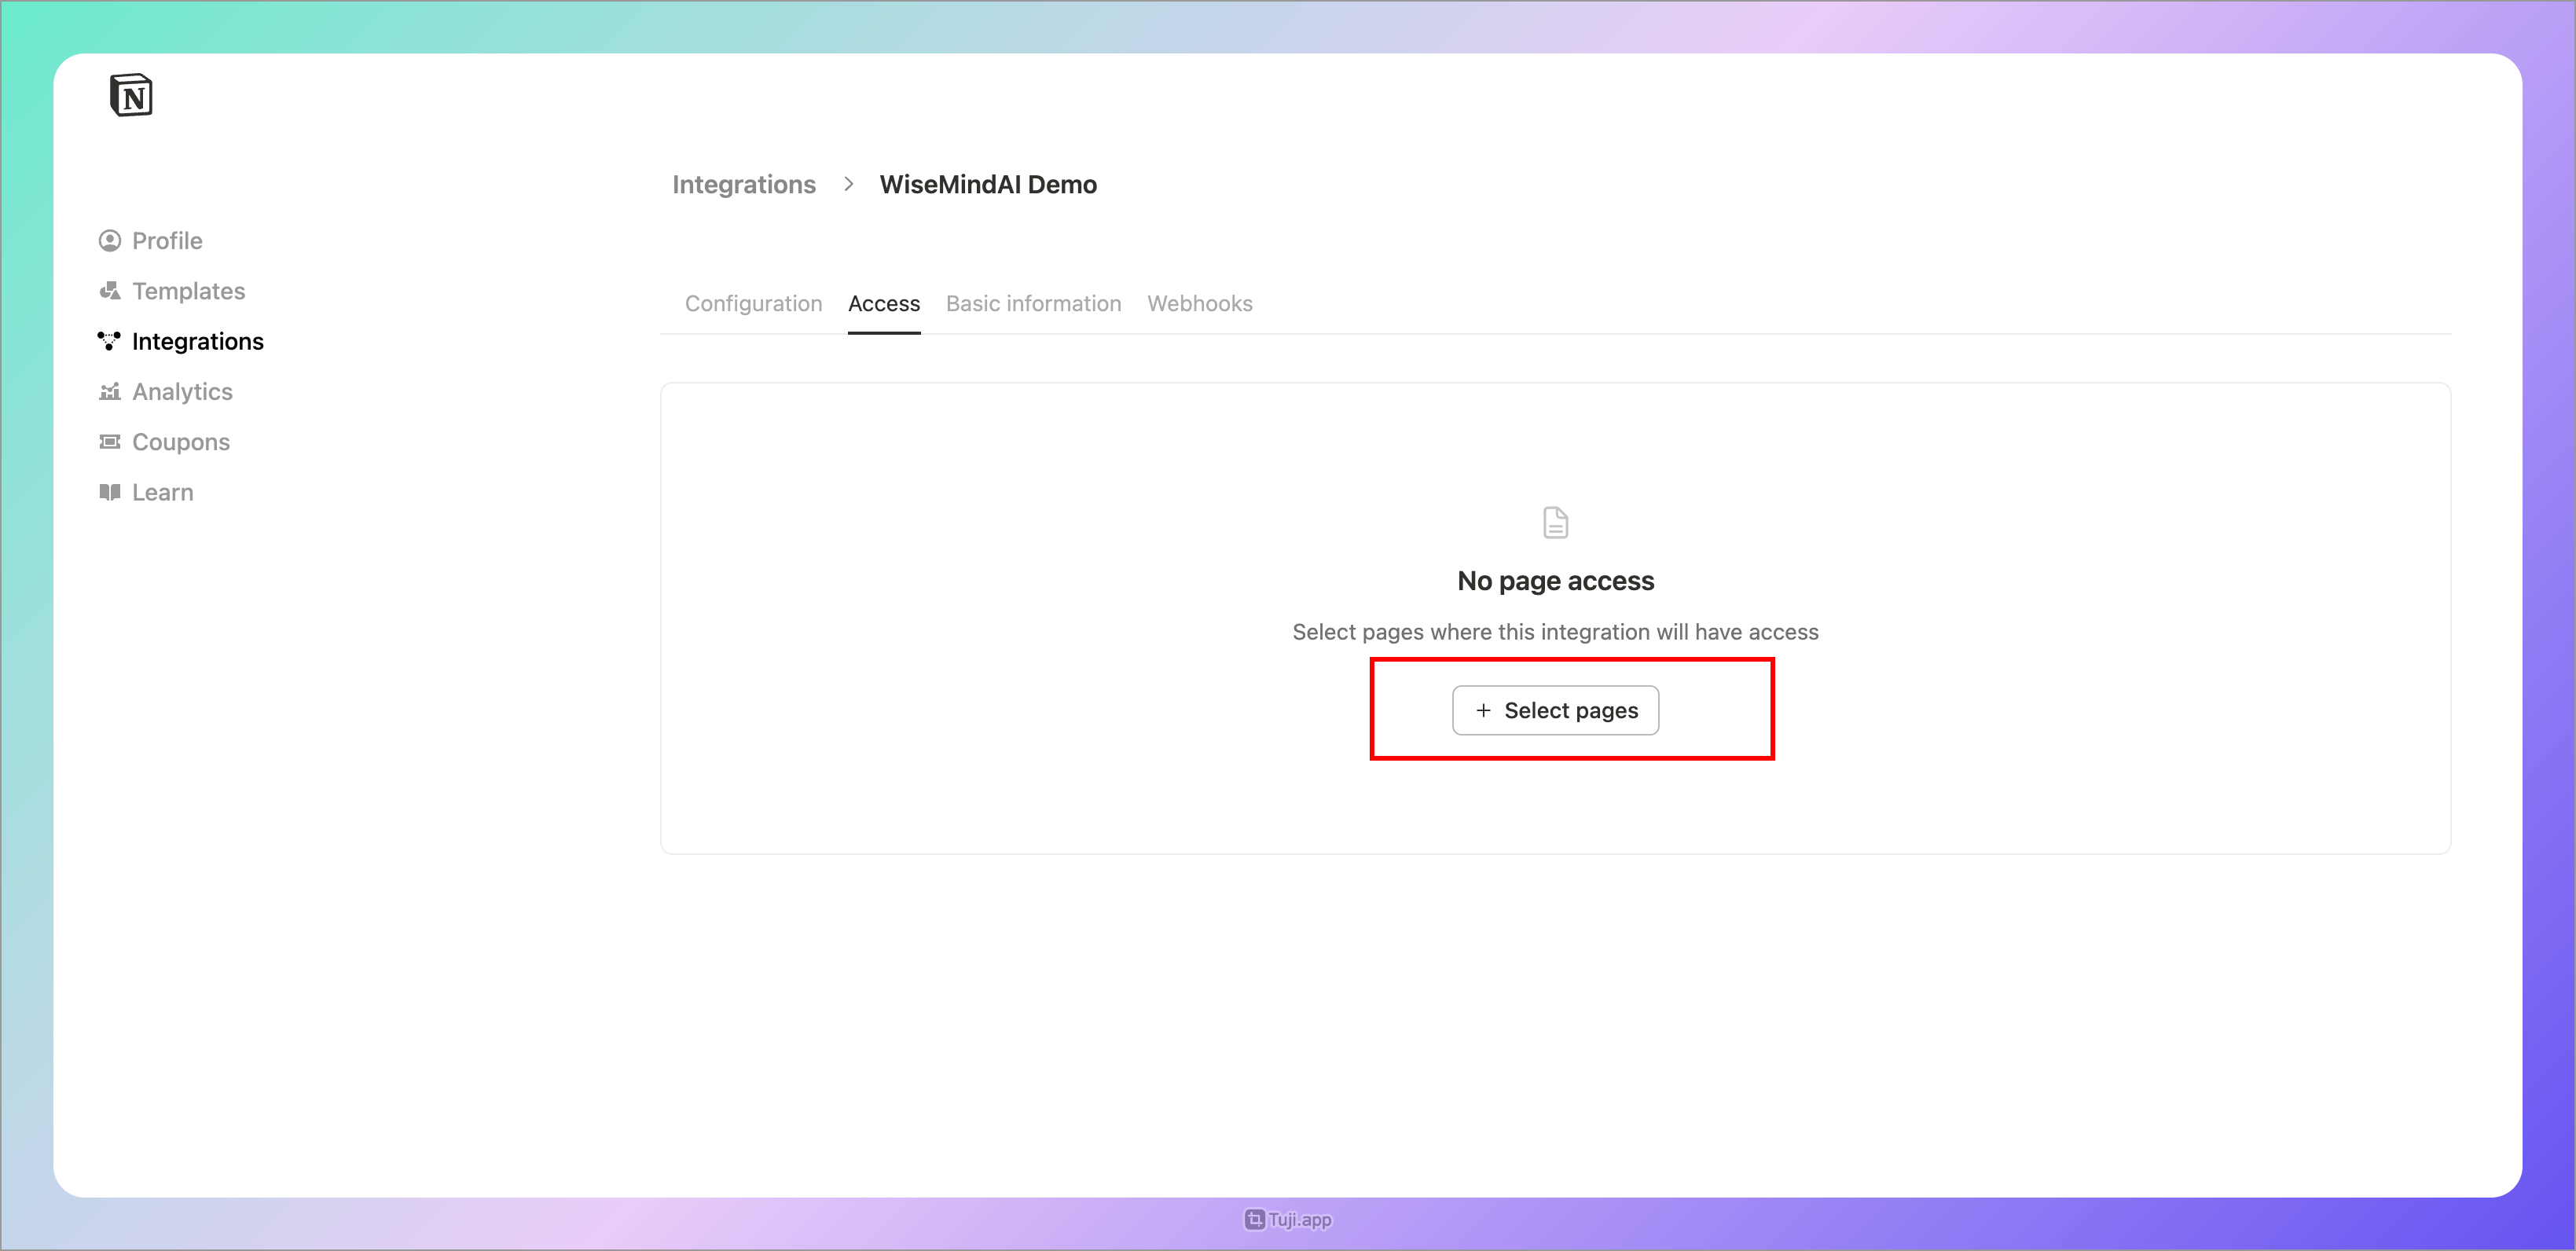Select the Access tab

pos(883,304)
